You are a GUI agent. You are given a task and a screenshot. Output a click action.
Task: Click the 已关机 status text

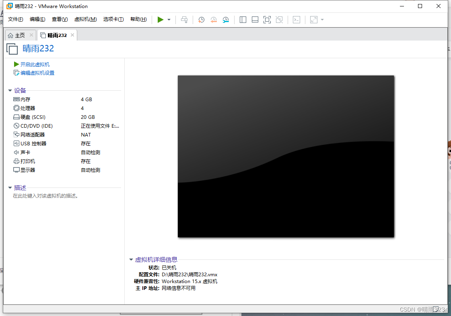click(x=169, y=267)
